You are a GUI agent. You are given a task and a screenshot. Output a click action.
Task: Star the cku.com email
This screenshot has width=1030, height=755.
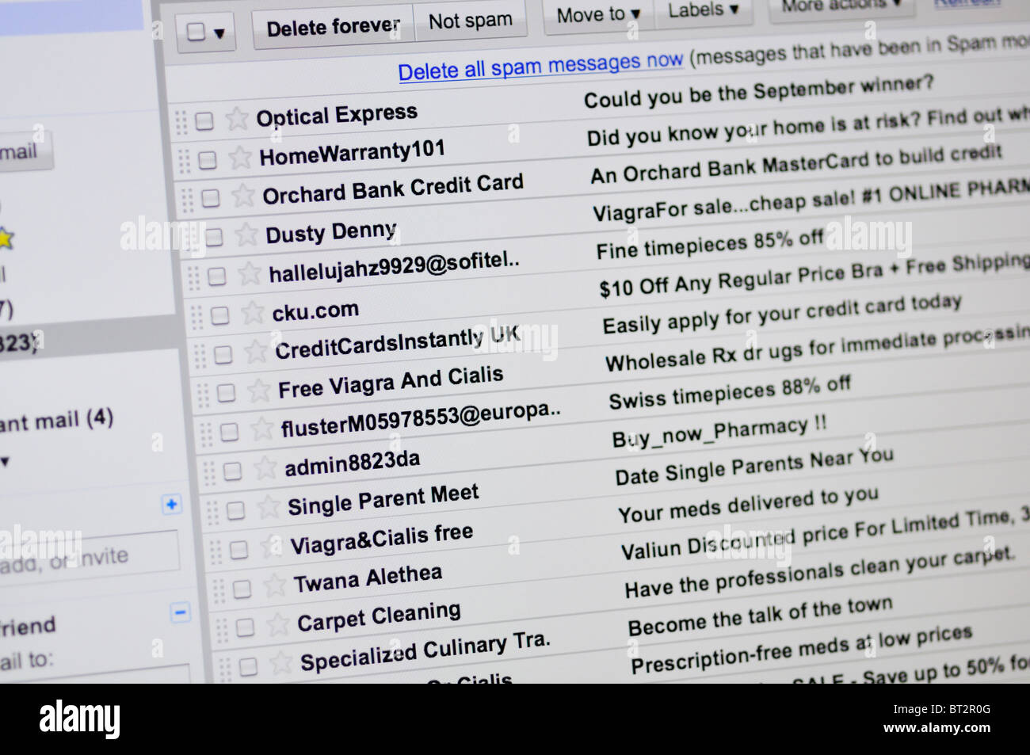pos(252,313)
